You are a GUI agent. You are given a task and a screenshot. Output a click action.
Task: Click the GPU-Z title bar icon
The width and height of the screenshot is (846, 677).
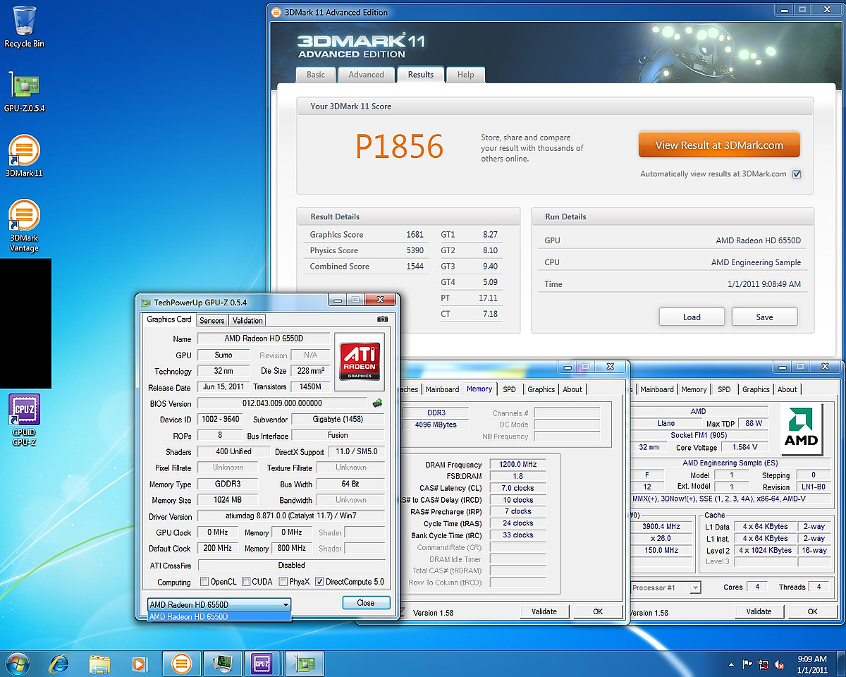146,303
